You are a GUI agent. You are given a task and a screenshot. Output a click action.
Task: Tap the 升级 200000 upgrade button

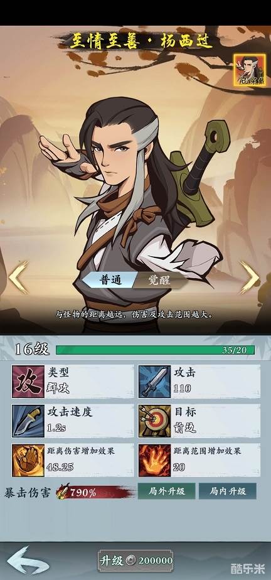135,561
